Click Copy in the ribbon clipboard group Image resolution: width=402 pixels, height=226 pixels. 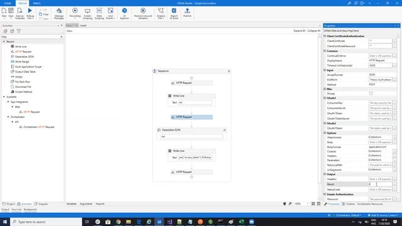(x=44, y=14)
